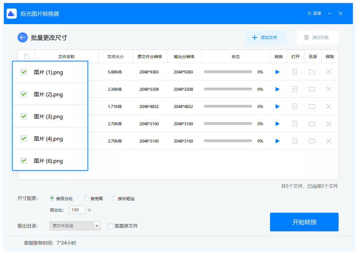Start converting 图片 (1).png with its play icon
Screen dimensions: 357x253
coord(277,72)
